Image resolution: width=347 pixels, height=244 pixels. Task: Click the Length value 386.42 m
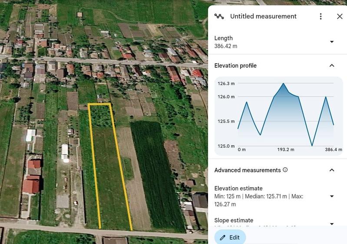[225, 46]
